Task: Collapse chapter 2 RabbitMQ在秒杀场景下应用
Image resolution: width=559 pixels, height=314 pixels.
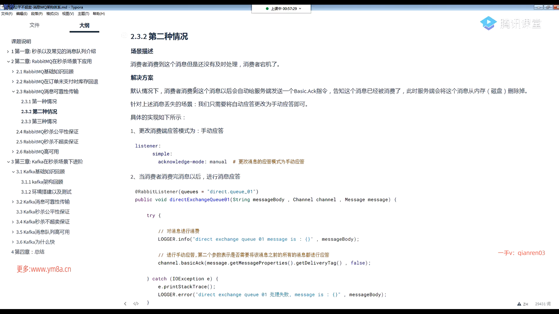Action: [x=8, y=62]
